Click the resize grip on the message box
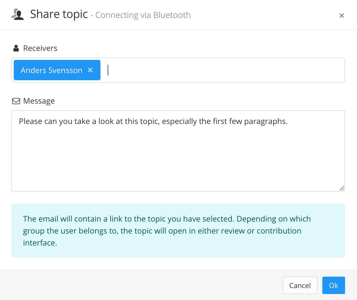357x300 pixels. click(342, 188)
